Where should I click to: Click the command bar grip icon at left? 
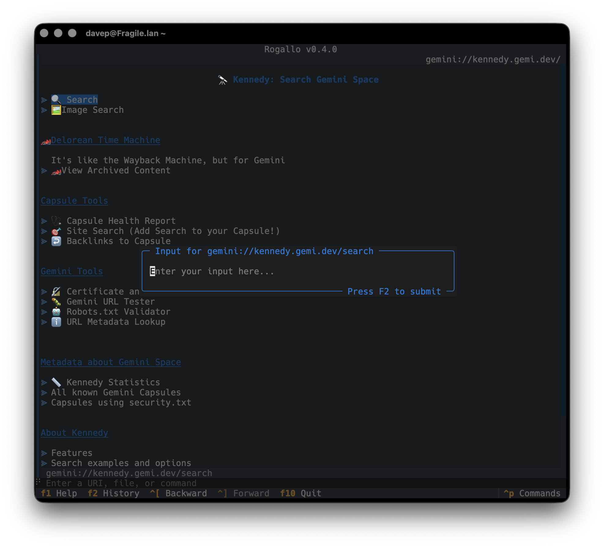pyautogui.click(x=38, y=482)
